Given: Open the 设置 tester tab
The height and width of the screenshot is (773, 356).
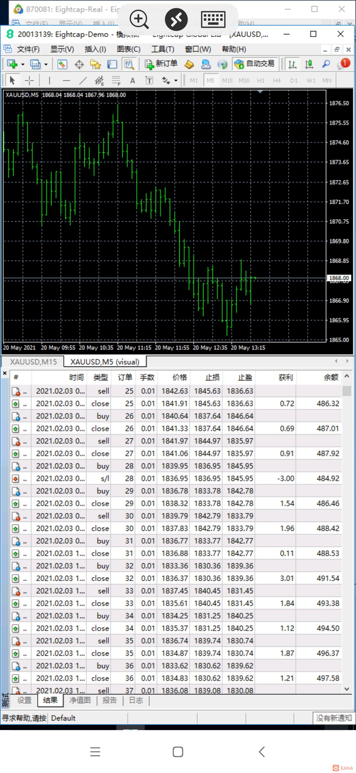Looking at the screenshot, I should click(x=24, y=700).
